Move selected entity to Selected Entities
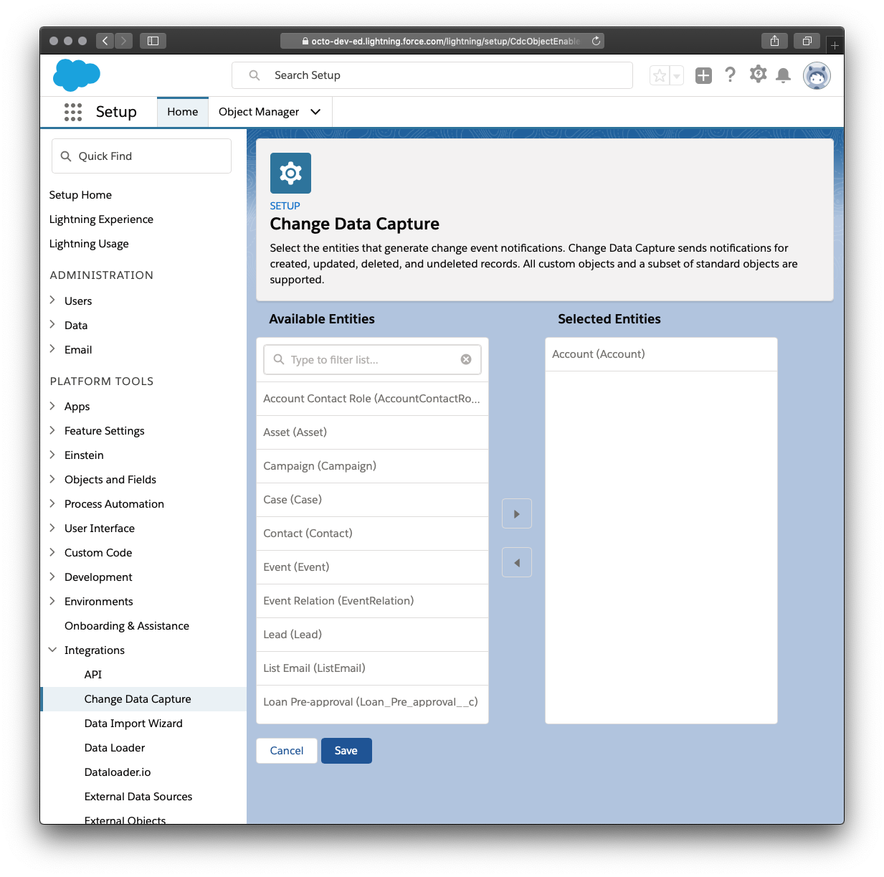Screen dimensions: 884x877 (x=517, y=513)
